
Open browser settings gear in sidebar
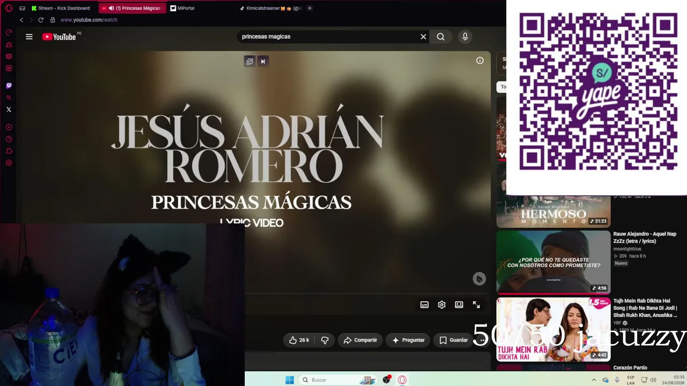tap(9, 163)
